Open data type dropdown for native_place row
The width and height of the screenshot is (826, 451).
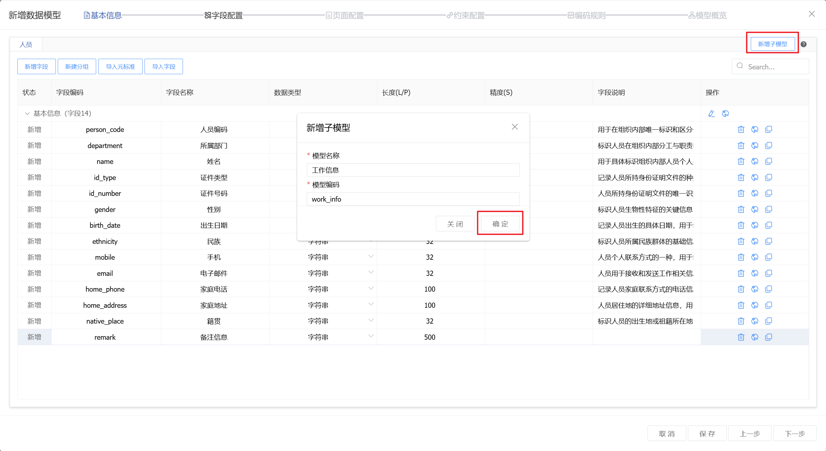click(x=371, y=321)
